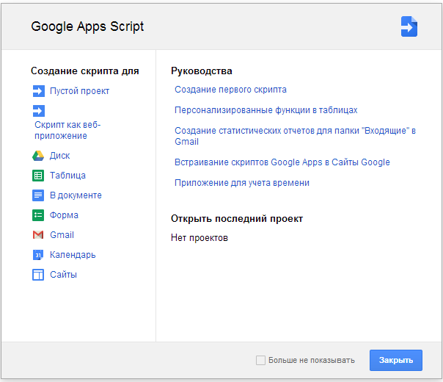Select the Пустой проект text link
The height and width of the screenshot is (382, 443).
pos(79,91)
